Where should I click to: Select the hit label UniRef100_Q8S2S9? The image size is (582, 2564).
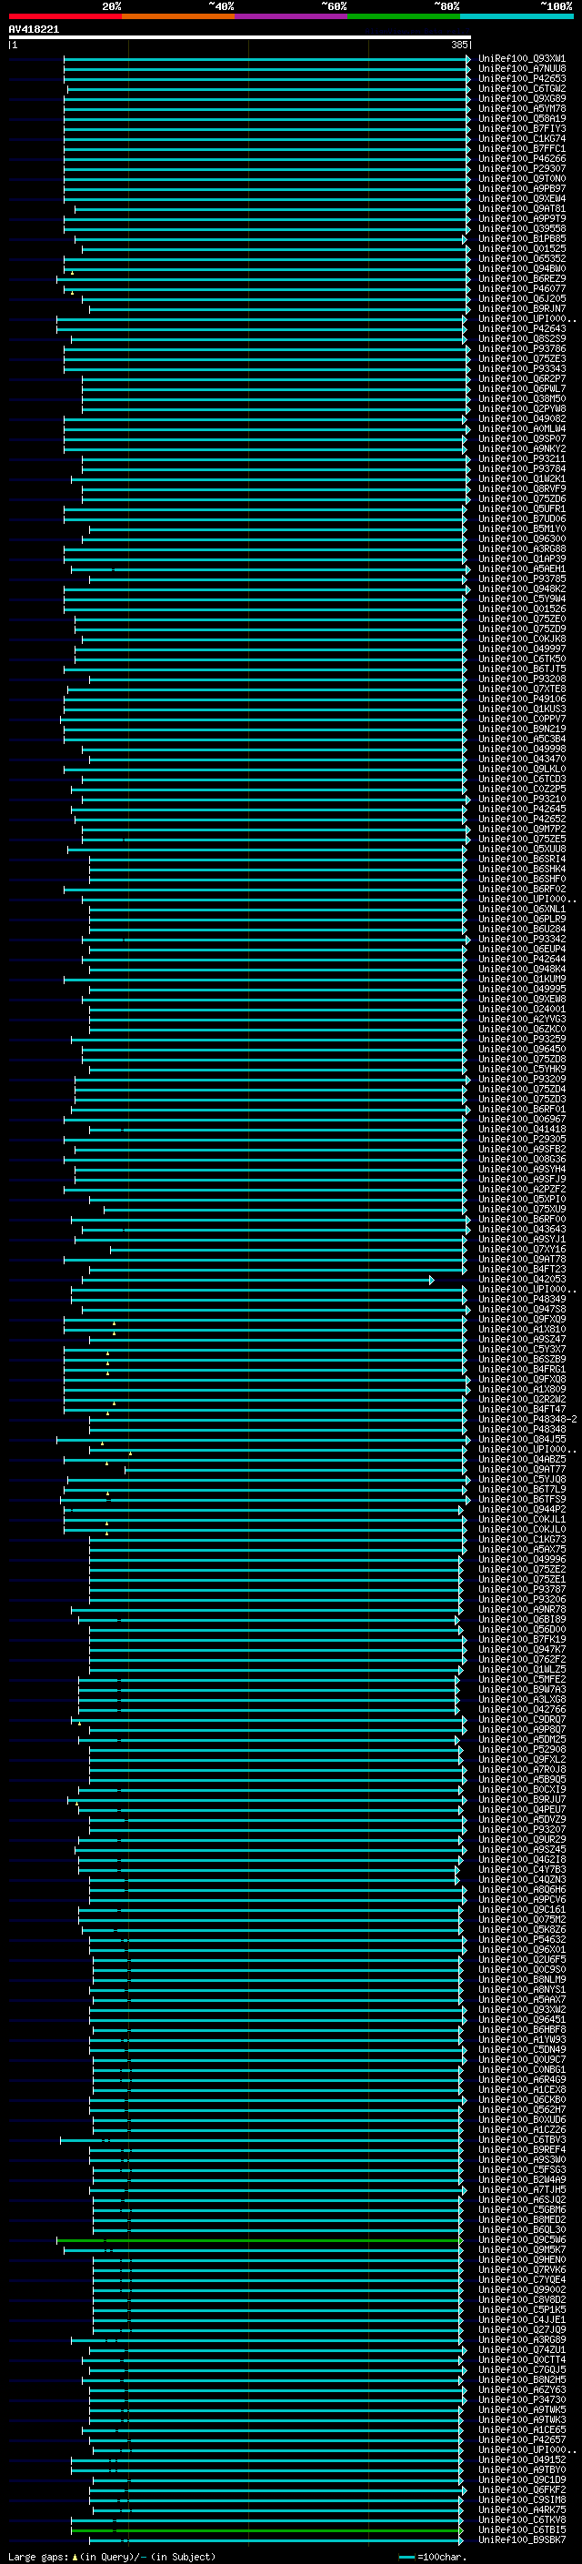pos(522,338)
